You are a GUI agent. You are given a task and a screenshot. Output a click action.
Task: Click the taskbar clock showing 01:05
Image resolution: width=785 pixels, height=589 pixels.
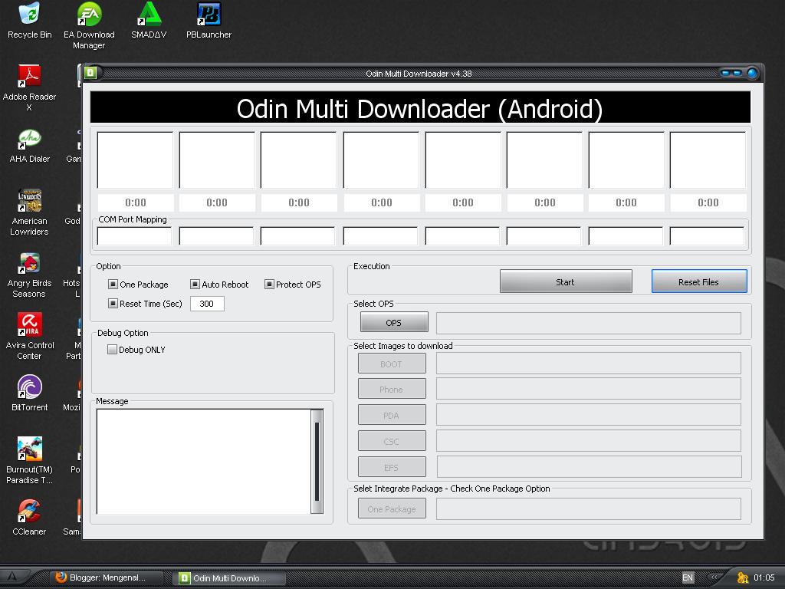(x=764, y=577)
